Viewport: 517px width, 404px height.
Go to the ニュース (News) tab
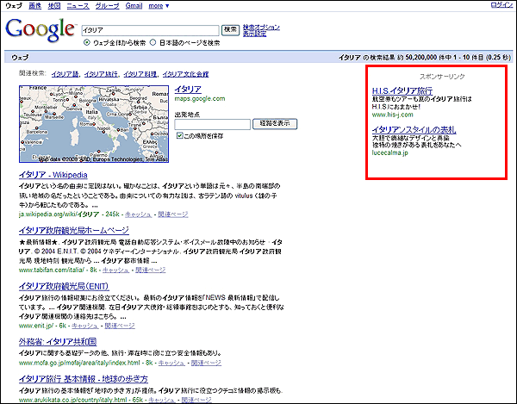[x=78, y=5]
